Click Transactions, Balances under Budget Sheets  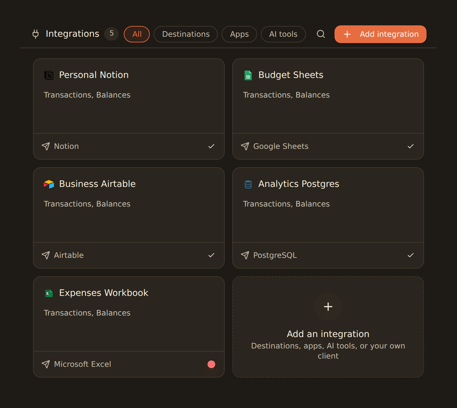(286, 95)
